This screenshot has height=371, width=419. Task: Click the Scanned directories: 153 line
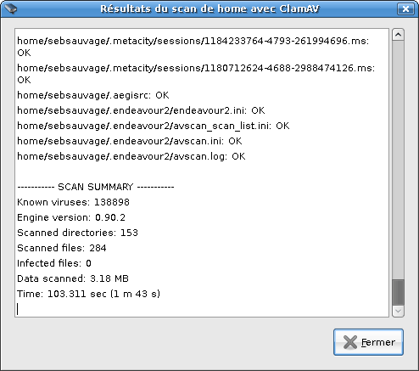[x=77, y=233]
